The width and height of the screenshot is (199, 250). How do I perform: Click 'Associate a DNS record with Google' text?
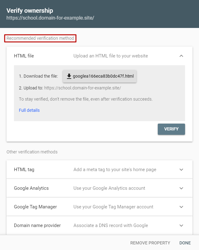(x=111, y=225)
